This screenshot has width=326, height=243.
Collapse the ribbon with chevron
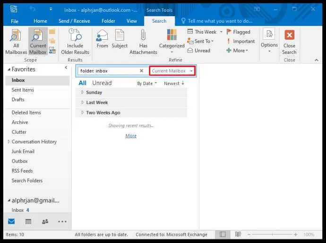[317, 60]
